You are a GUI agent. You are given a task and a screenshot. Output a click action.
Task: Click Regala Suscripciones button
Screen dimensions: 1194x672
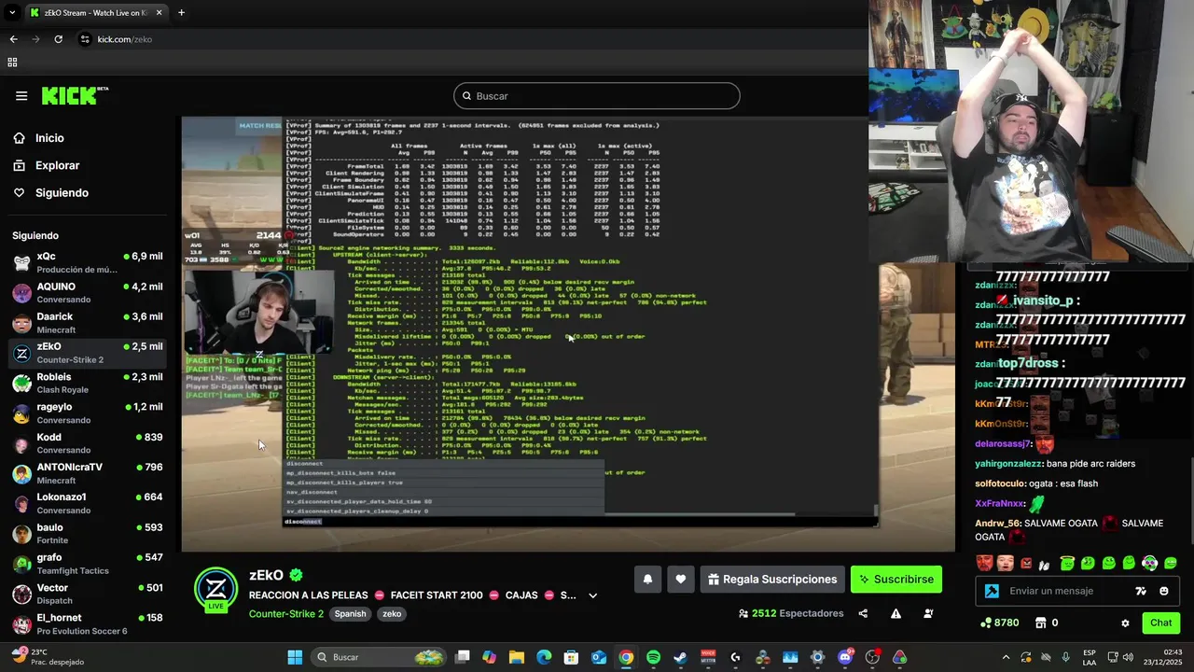tap(772, 580)
